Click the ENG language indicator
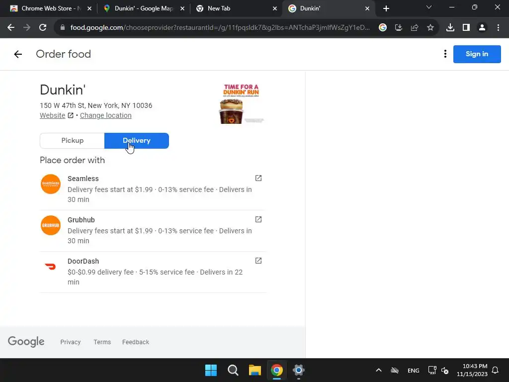Viewport: 509px width, 382px height. [x=413, y=370]
